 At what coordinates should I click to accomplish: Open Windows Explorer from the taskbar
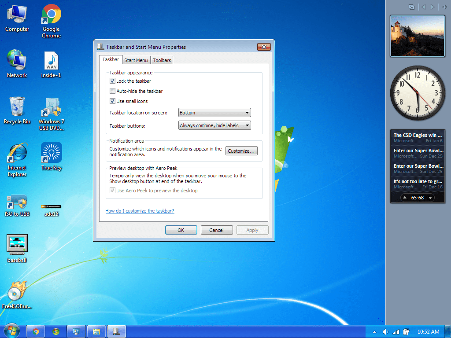click(x=96, y=331)
